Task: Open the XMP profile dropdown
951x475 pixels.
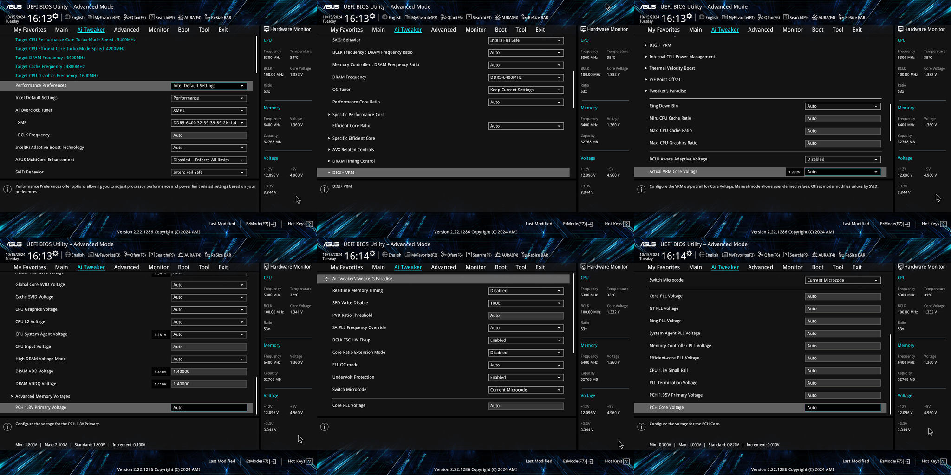Action: [208, 123]
